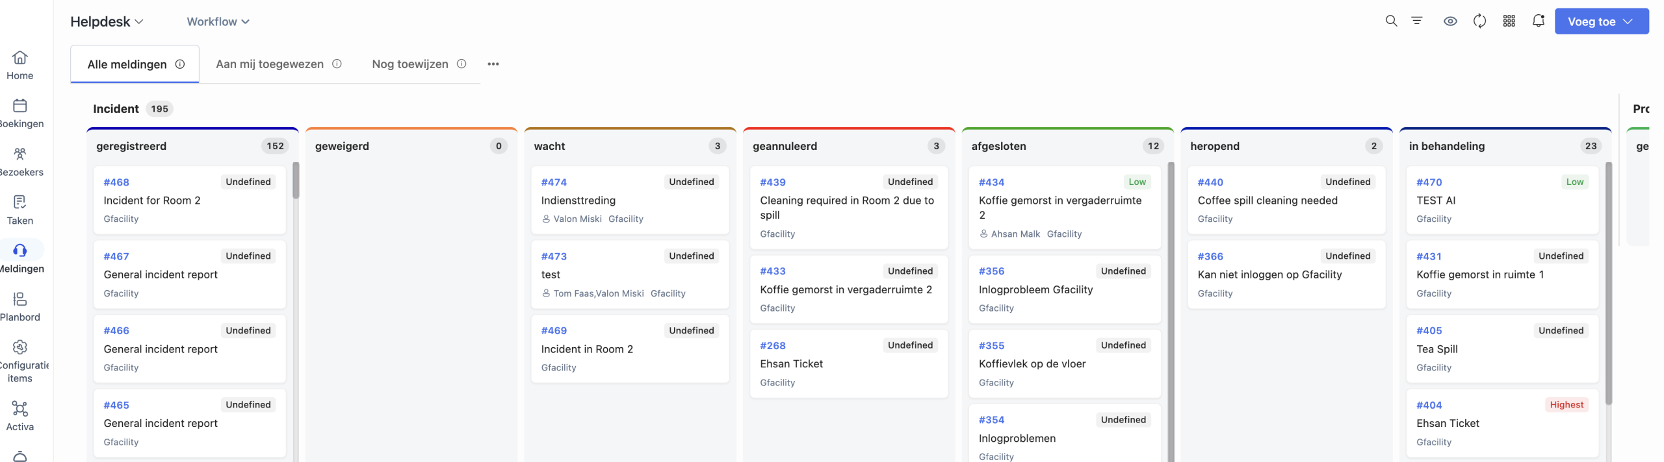The image size is (1664, 462).
Task: Open ticket #404 Ehsan Ticket
Action: [x=1448, y=423]
